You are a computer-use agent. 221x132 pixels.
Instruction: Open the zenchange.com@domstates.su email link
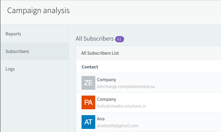[x=126, y=86]
